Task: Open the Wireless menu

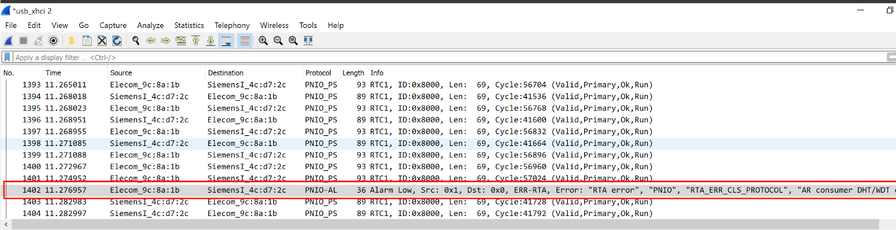Action: click(274, 25)
